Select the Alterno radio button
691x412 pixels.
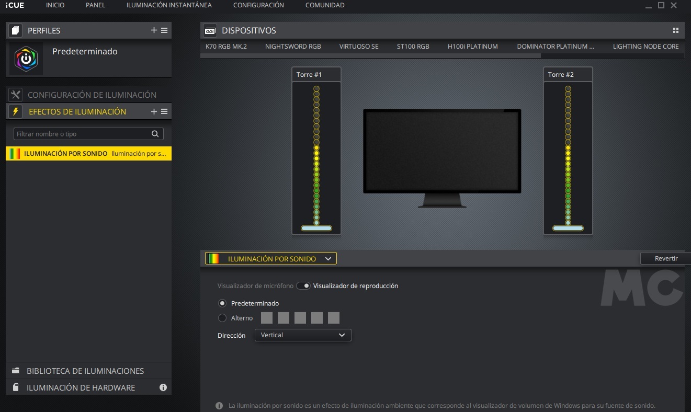(222, 318)
